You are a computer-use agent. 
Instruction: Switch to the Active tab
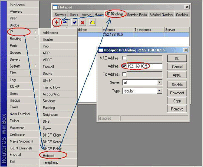click(x=86, y=15)
